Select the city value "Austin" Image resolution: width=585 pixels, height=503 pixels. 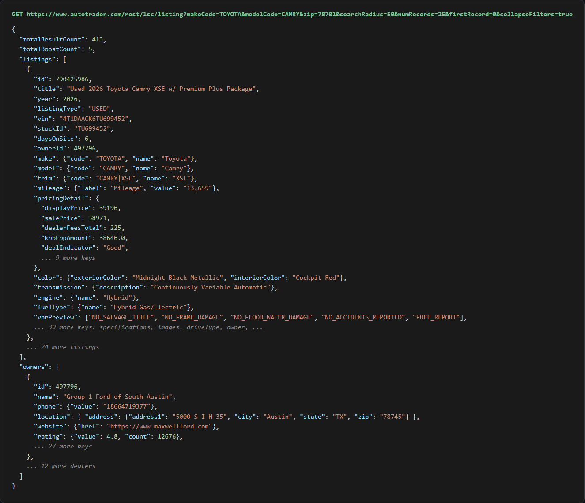[278, 417]
